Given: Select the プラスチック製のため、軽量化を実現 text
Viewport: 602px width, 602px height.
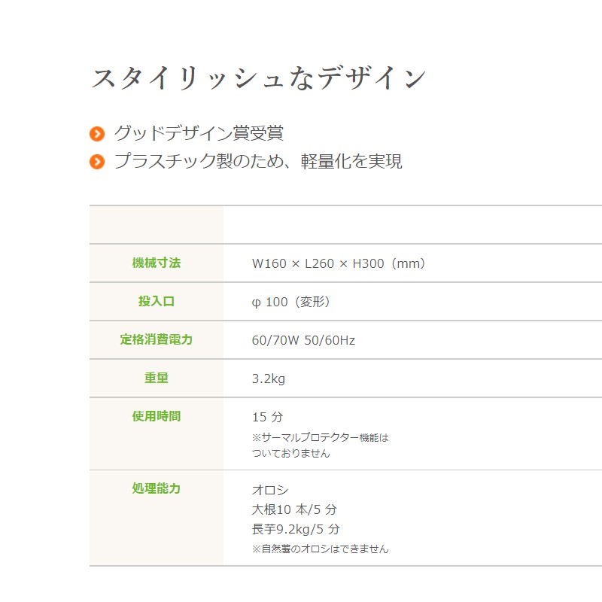Looking at the screenshot, I should 257,161.
